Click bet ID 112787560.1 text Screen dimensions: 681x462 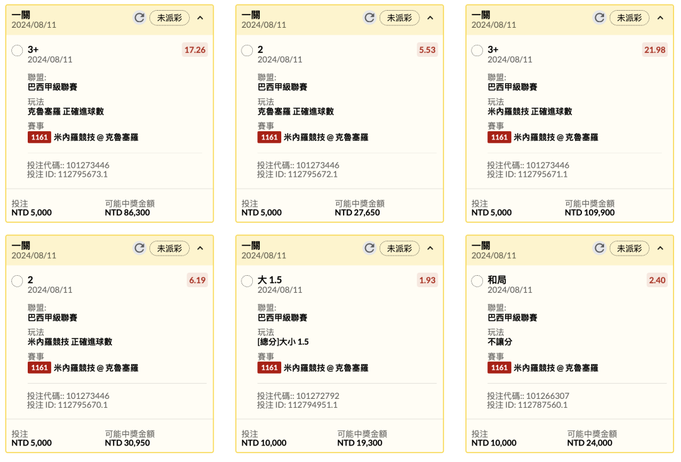[527, 405]
